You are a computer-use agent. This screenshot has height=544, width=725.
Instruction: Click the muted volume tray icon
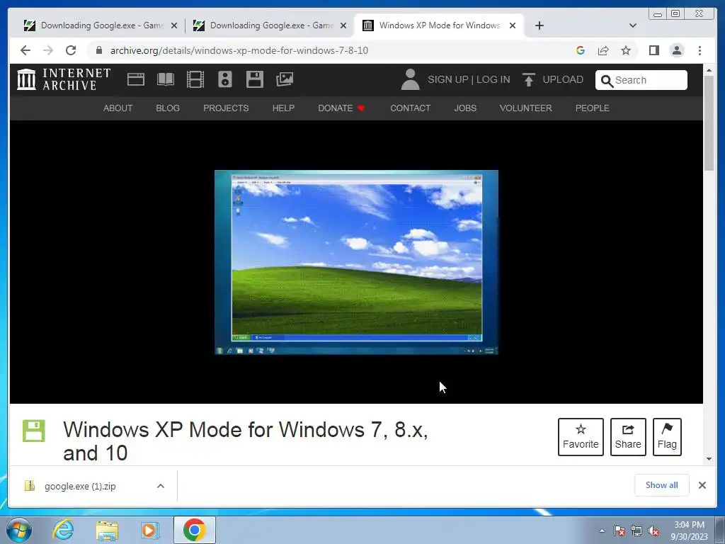[x=653, y=531]
